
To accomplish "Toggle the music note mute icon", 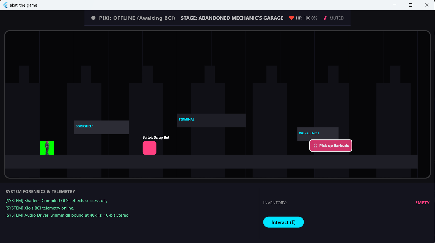I will tap(325, 18).
